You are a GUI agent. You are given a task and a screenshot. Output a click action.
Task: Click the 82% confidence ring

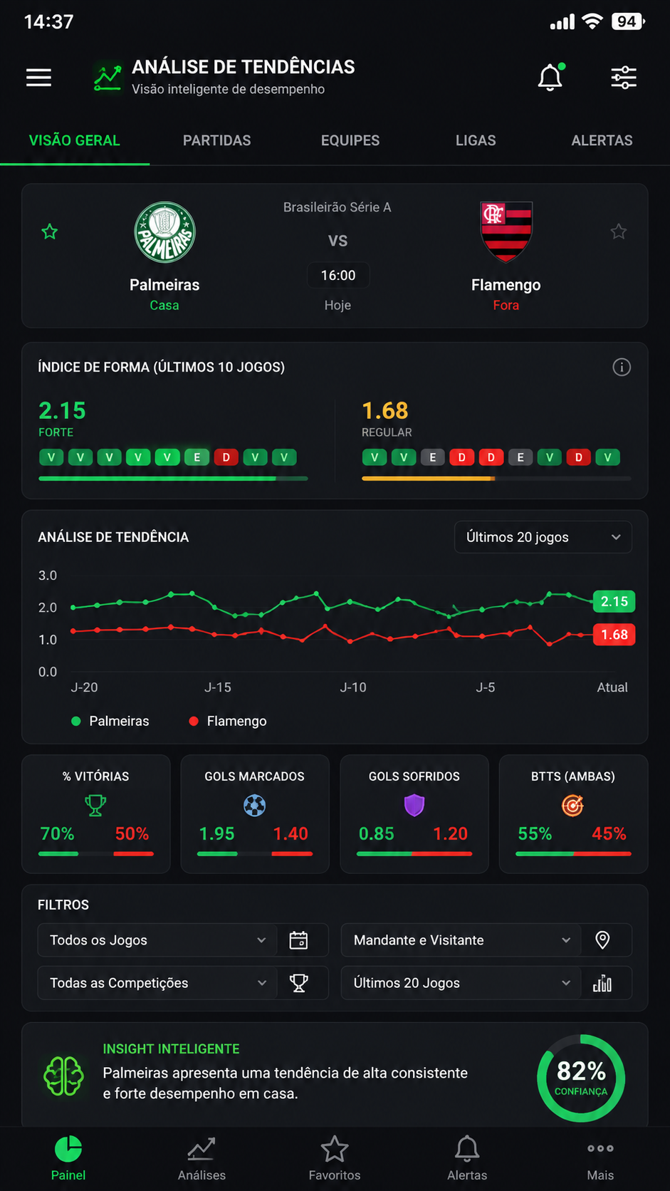(581, 1078)
